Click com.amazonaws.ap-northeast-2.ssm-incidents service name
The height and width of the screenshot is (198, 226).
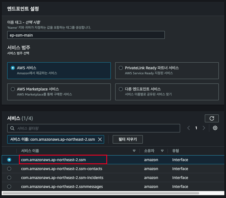[62, 178]
